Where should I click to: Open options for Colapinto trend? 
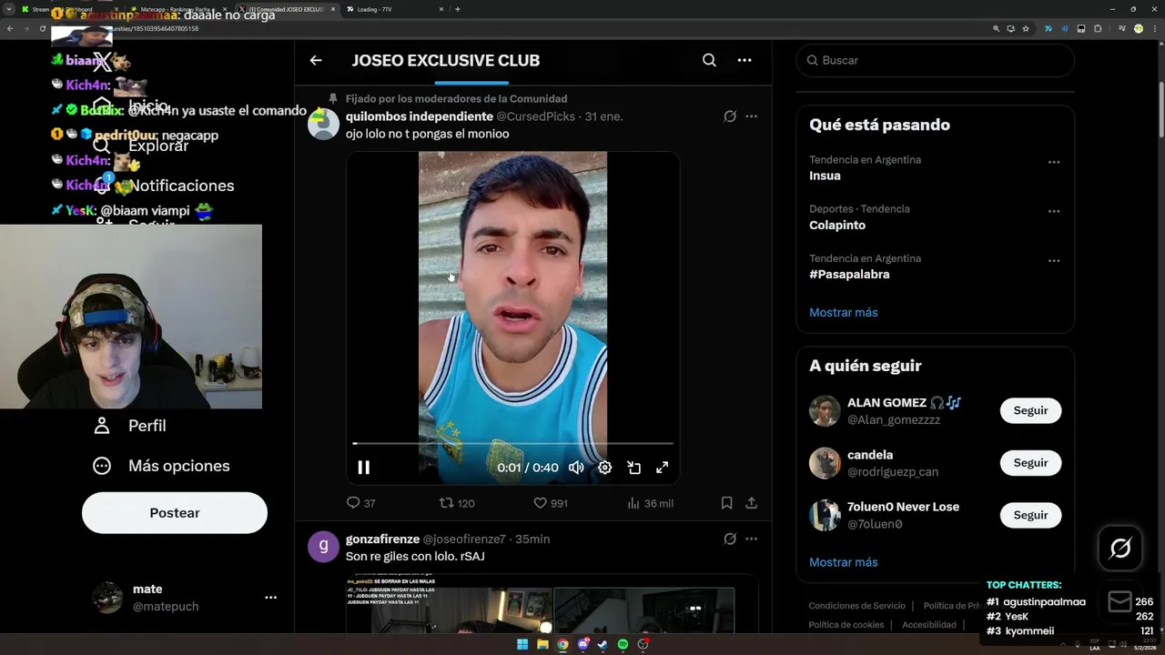pos(1054,211)
